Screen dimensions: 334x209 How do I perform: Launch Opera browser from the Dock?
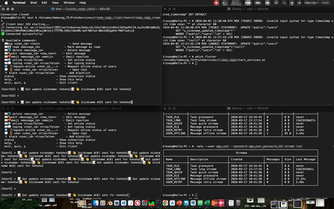(137, 203)
